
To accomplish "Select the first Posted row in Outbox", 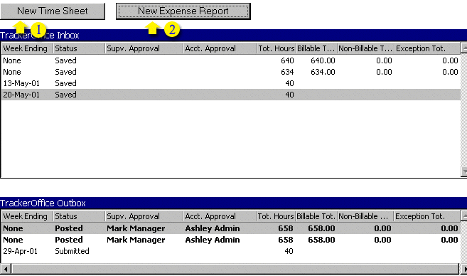I will (231, 228).
